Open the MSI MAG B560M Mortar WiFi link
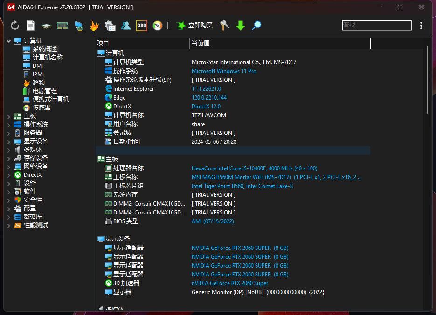The height and width of the screenshot is (315, 436). [x=277, y=177]
